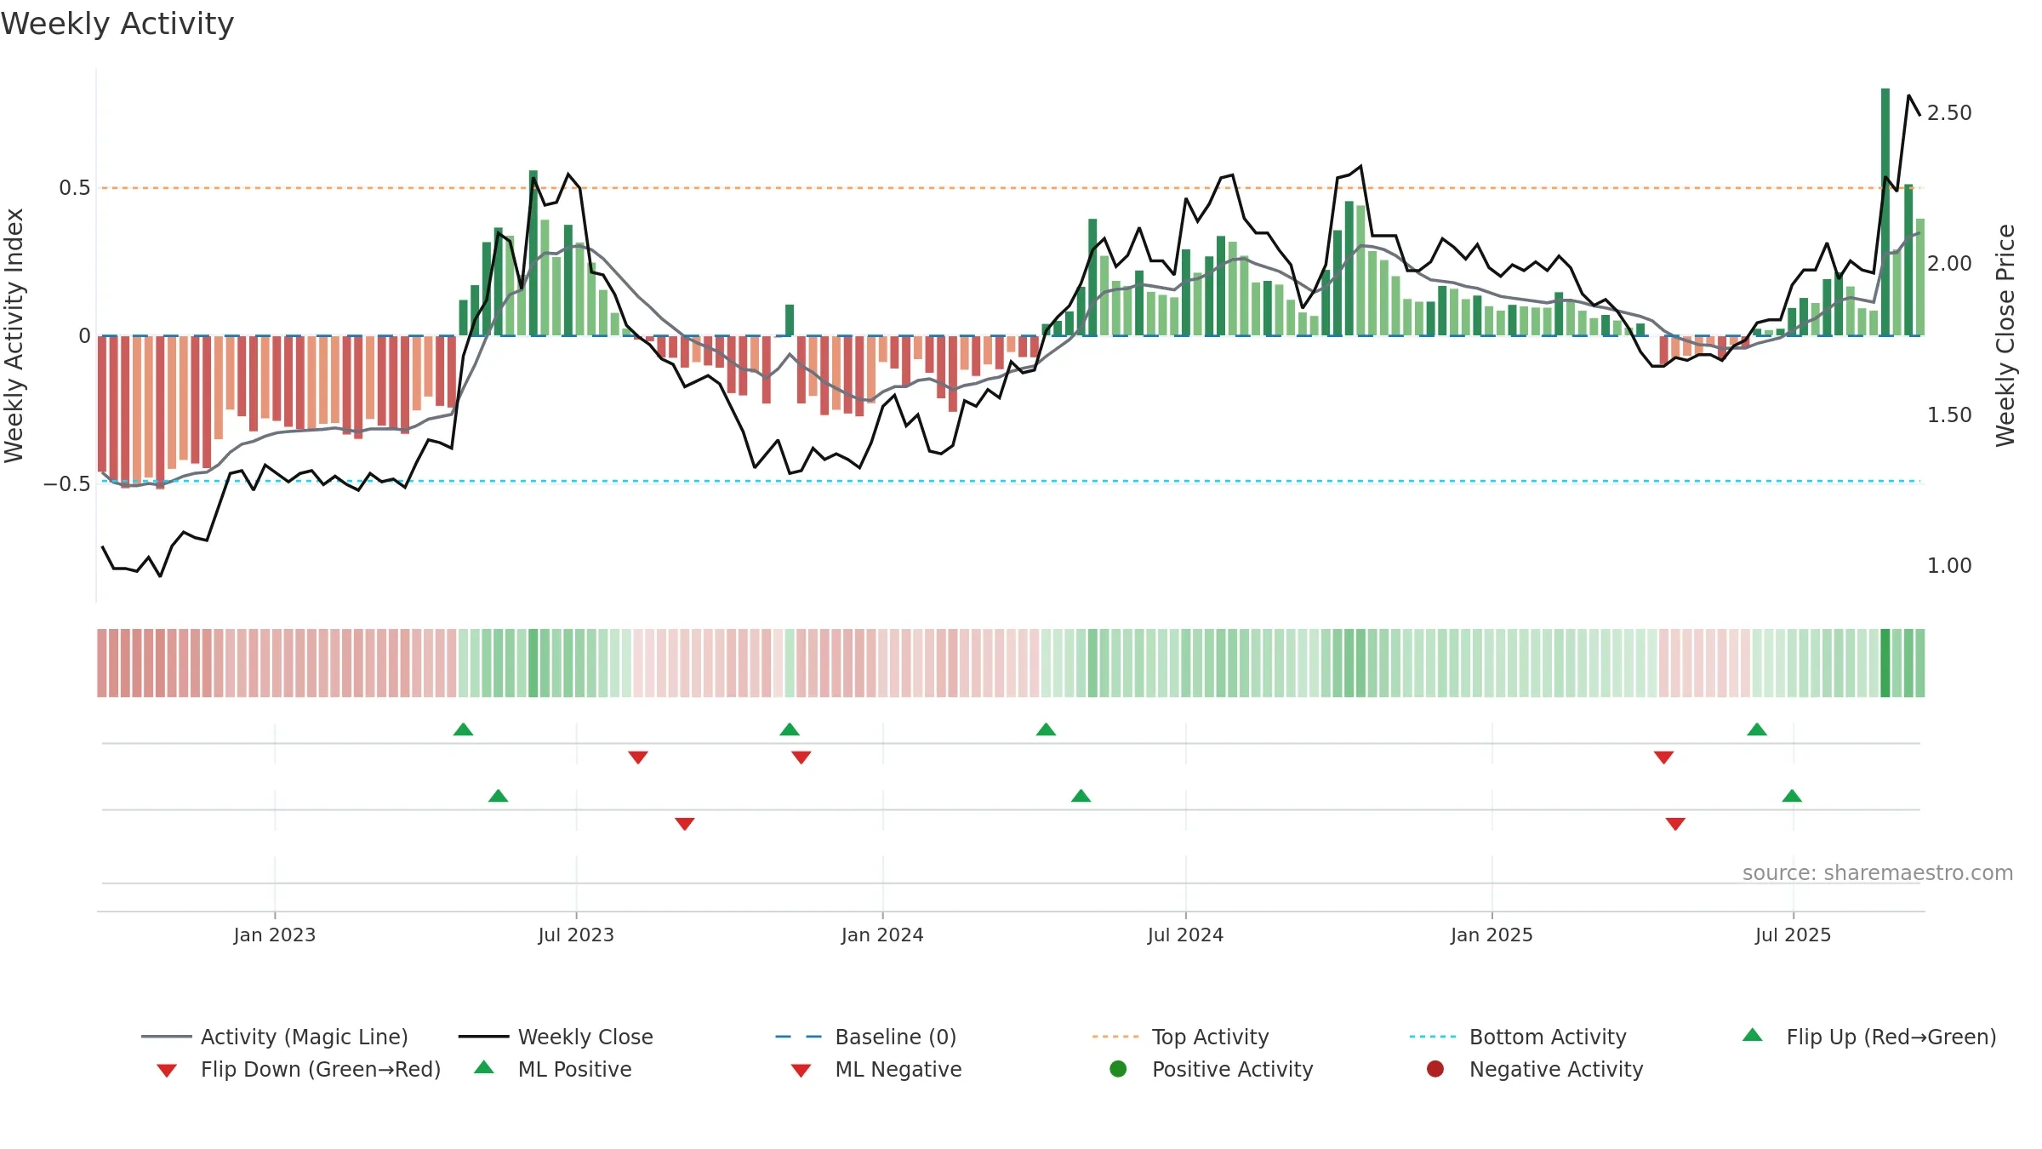
Task: Click the Jul 2025 x-axis label
Action: click(1793, 935)
